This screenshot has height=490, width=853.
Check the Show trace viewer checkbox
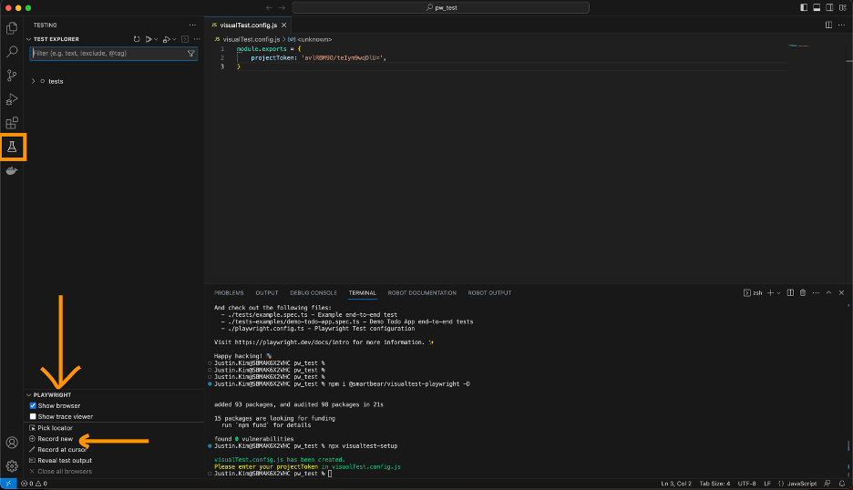click(x=33, y=416)
